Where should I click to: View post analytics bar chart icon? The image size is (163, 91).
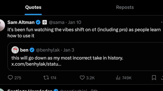pyautogui.click(x=118, y=78)
